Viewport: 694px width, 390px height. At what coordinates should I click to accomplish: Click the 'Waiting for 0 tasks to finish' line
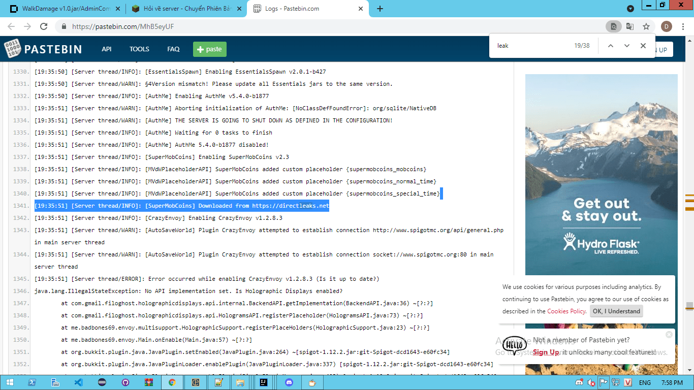click(153, 133)
